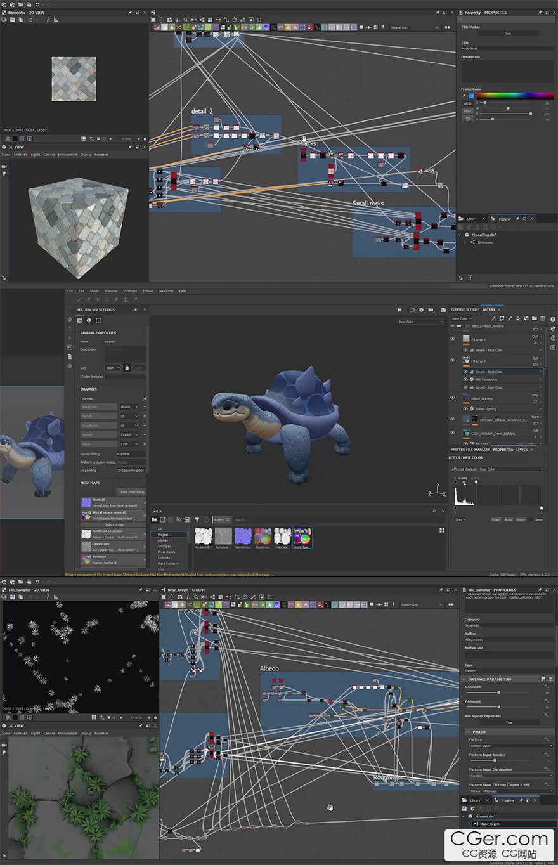
Task: Delete layer with the Layers trash icon
Action: pos(543,318)
